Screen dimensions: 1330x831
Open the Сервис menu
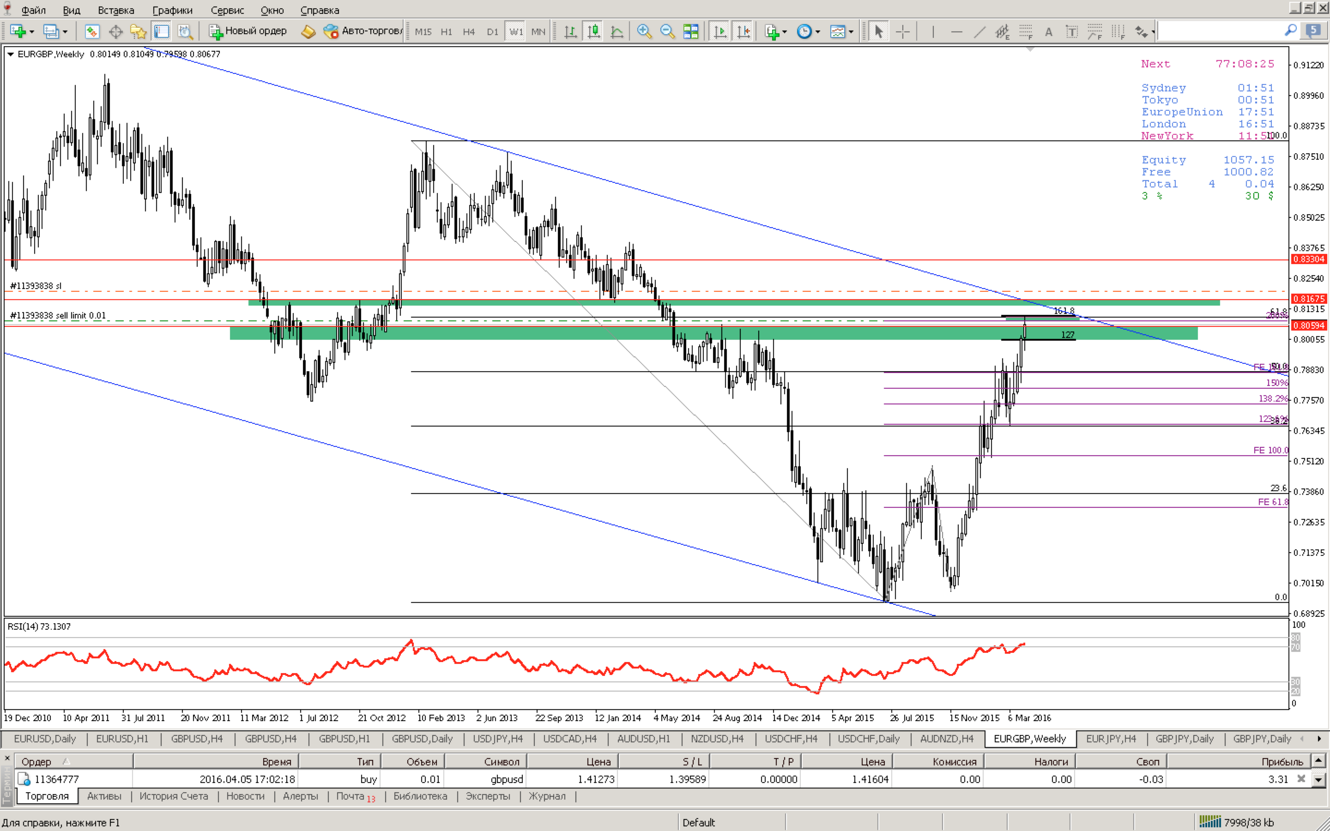(x=228, y=10)
